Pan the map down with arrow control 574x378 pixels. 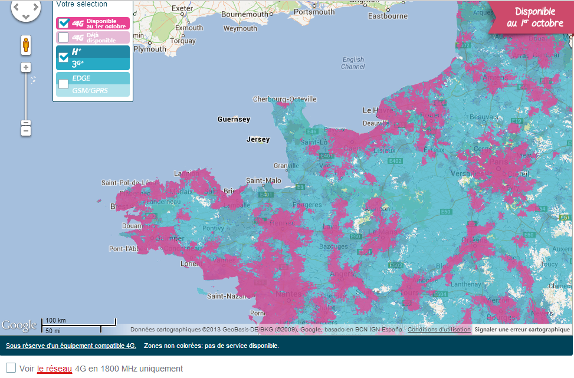(x=26, y=17)
